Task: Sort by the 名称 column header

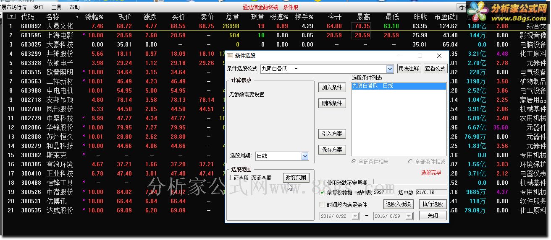Action: pos(53,17)
